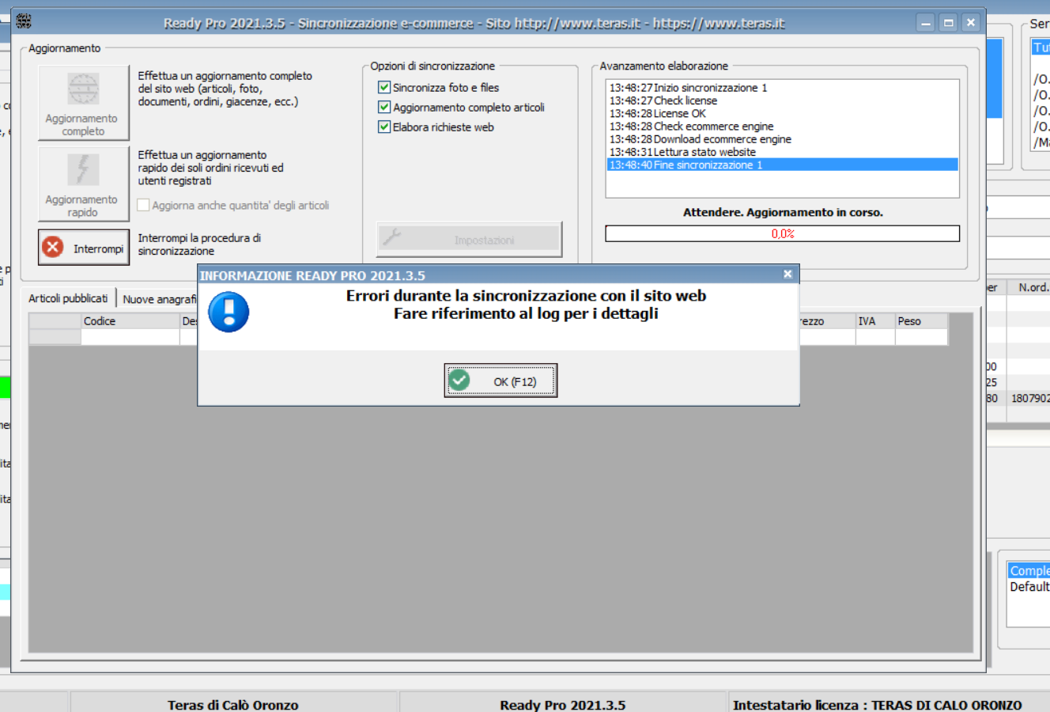Viewport: 1050px width, 712px height.
Task: Close the Informazione Ready Pro dialog
Action: pyautogui.click(x=787, y=274)
